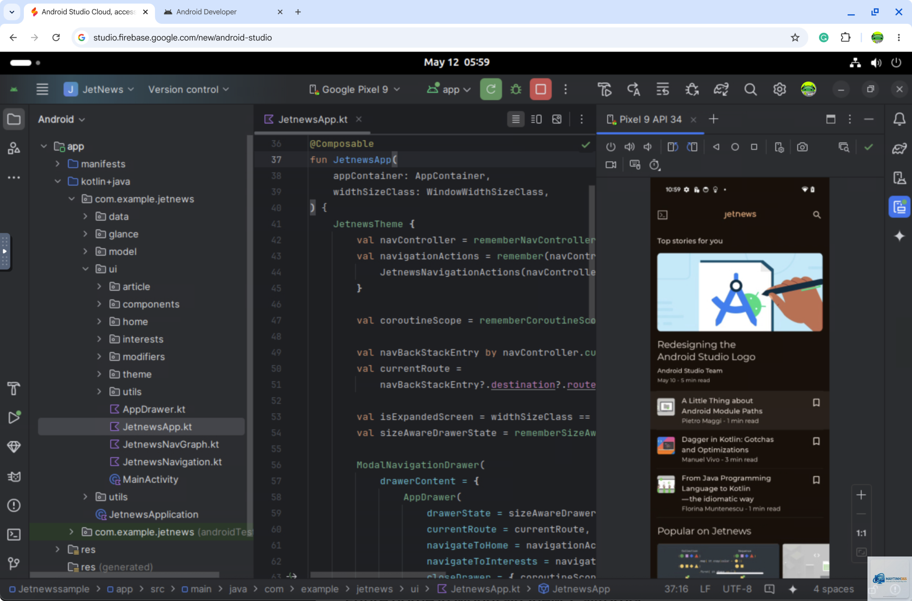The height and width of the screenshot is (601, 912).
Task: Stop the running app with red button
Action: (x=540, y=89)
